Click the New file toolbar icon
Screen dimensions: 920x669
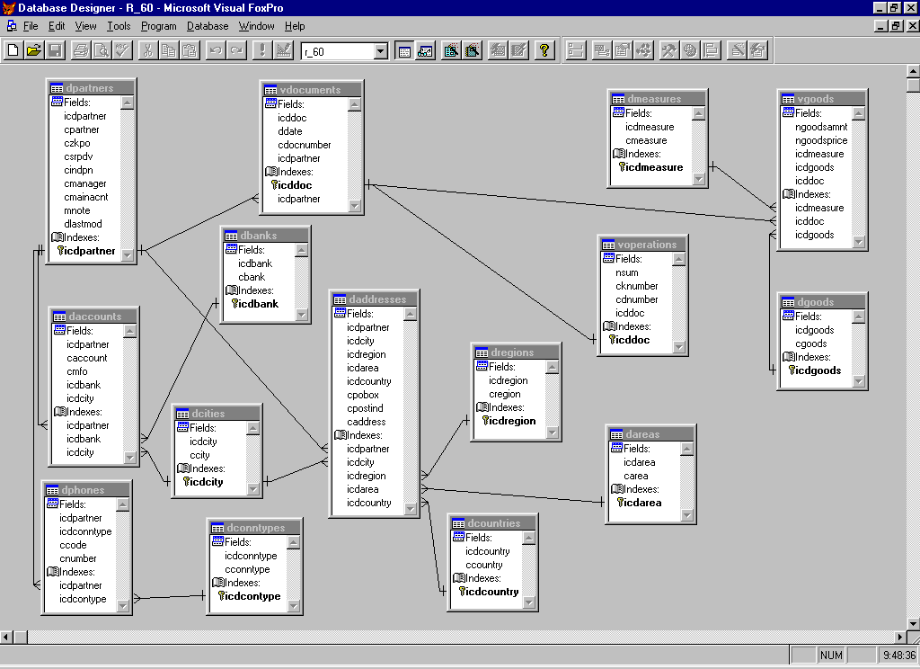pyautogui.click(x=13, y=50)
